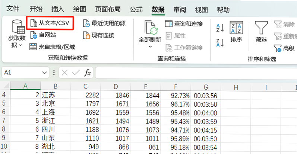Click the formula bar options dots
Screen dimensions: 297x154
(54, 73)
